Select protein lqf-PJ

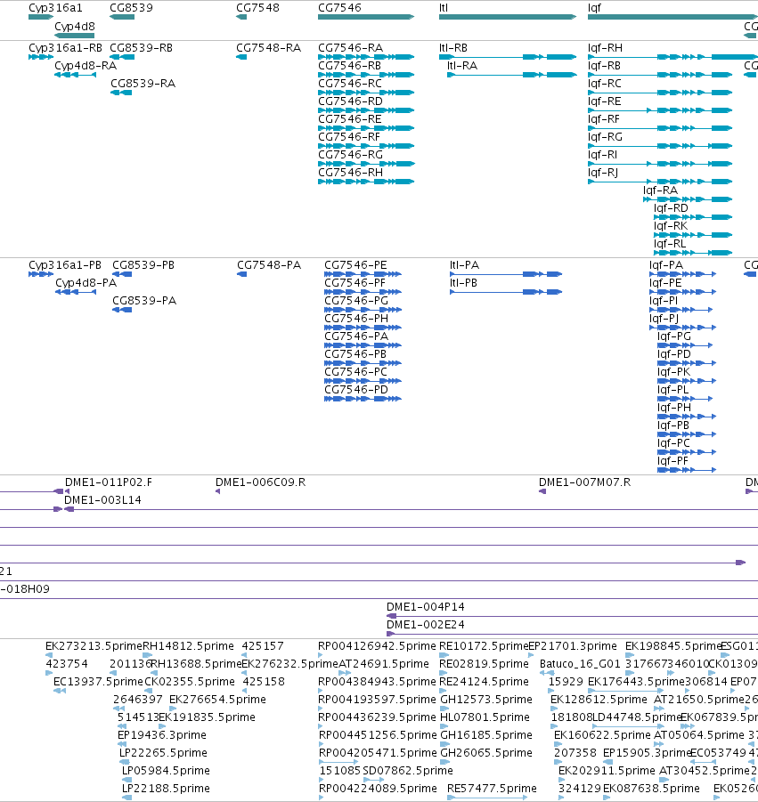click(664, 319)
